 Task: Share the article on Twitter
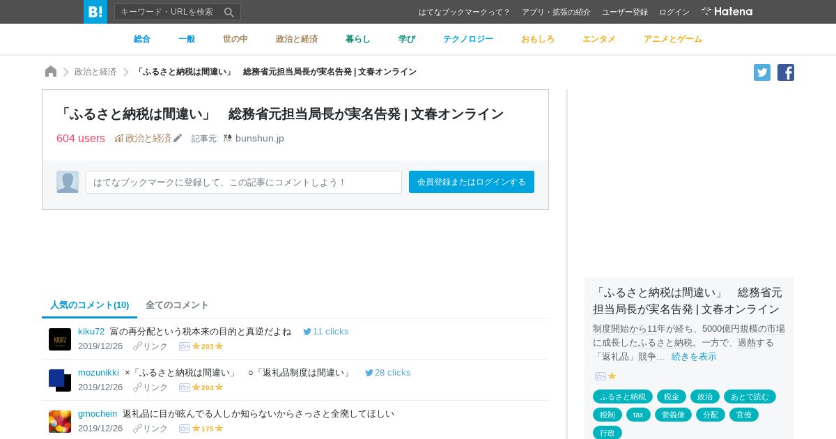coord(762,72)
